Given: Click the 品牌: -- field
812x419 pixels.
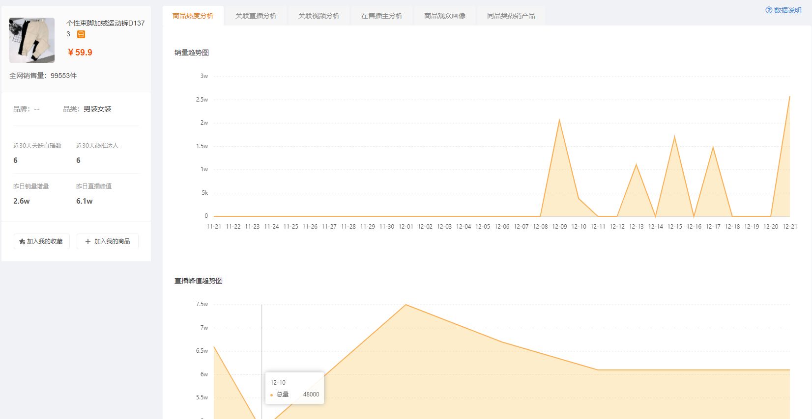Looking at the screenshot, I should coord(27,109).
